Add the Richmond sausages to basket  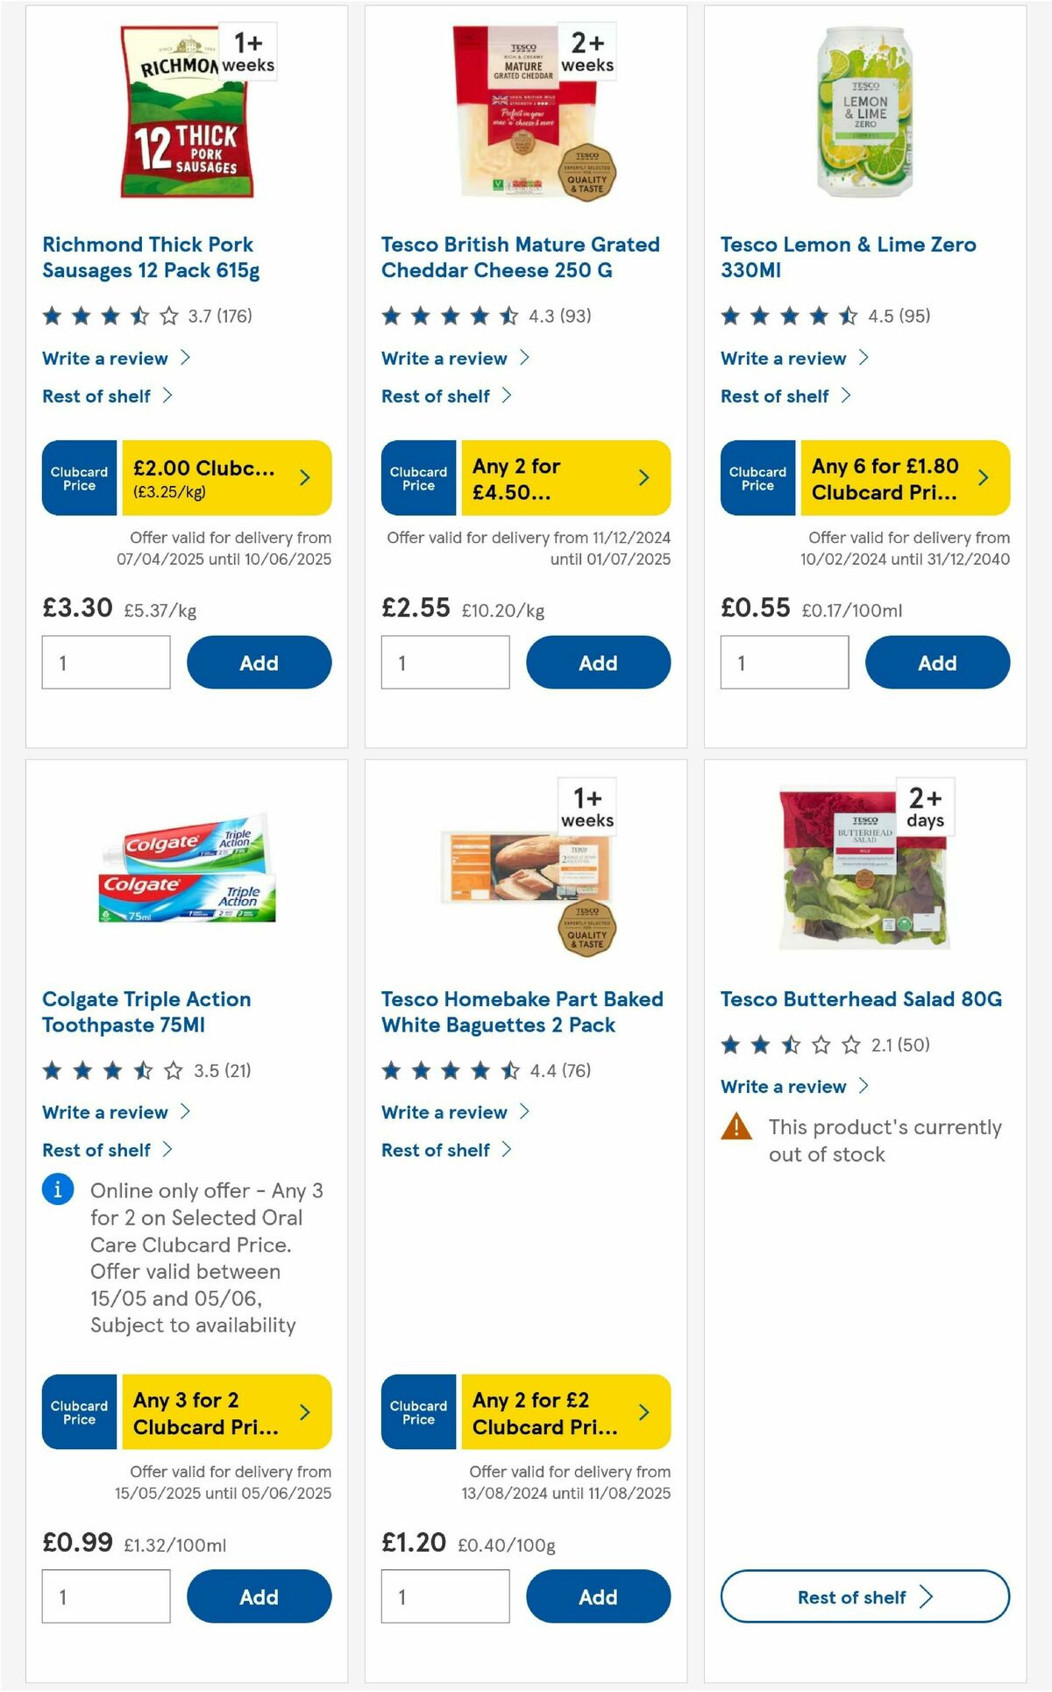pyautogui.click(x=258, y=662)
